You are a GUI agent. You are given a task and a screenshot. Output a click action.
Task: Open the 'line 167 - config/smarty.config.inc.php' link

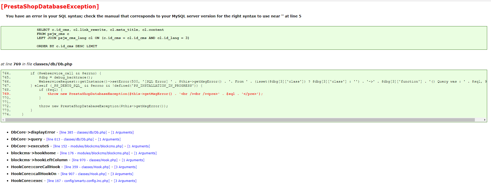point(78,181)
